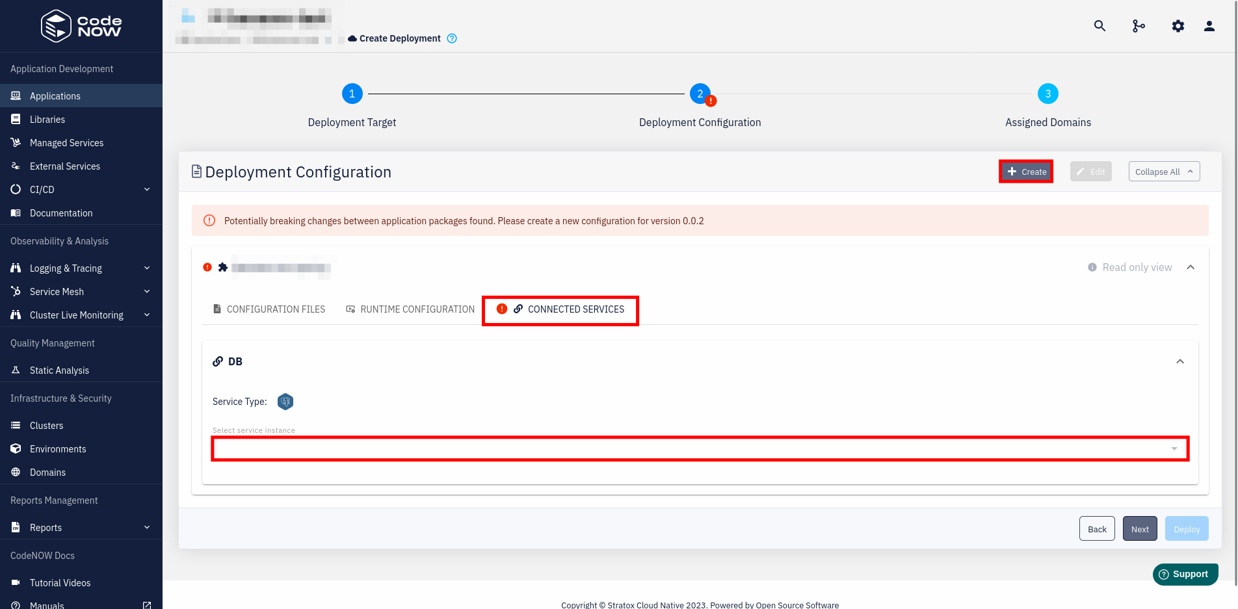Switch to the Configuration Files tab
Viewport: 1238px width, 609px height.
269,309
